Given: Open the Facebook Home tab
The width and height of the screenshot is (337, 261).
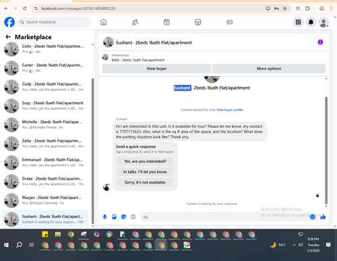Looking at the screenshot, I should point(103,22).
